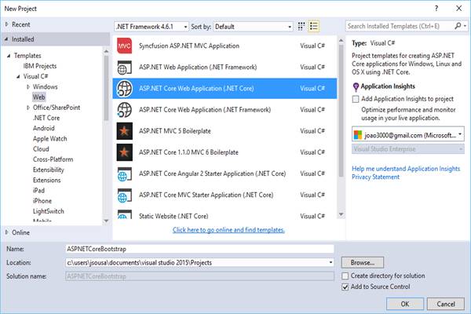Choose ASP.NET MVC 5 Boilerplate star icon
The width and height of the screenshot is (471, 314).
coord(124,131)
